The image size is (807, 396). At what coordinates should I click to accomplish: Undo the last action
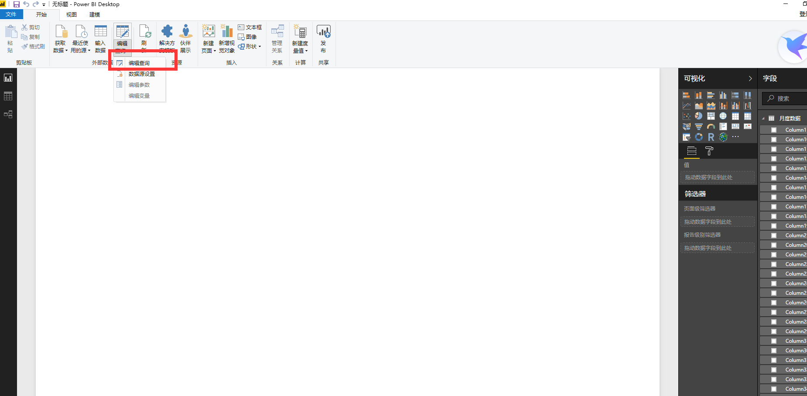pyautogui.click(x=26, y=4)
